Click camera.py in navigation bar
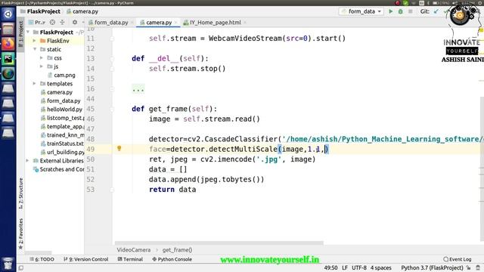 pos(82,11)
